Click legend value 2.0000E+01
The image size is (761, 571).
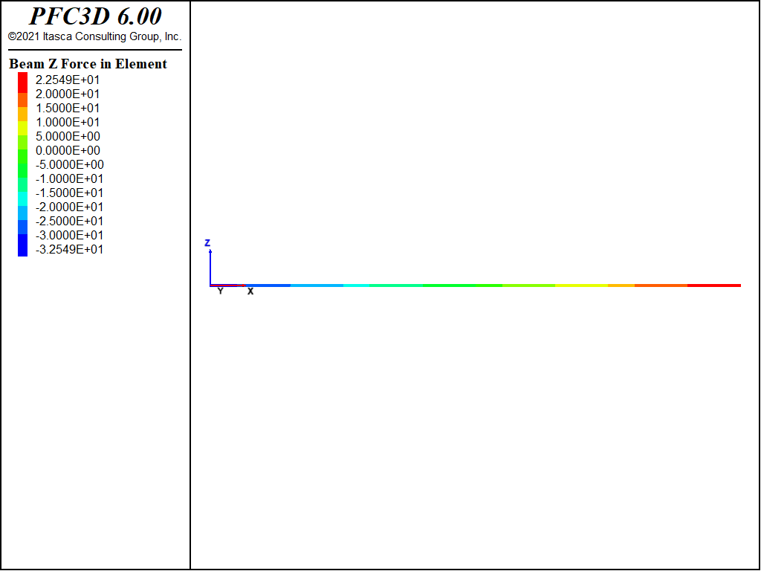click(68, 94)
